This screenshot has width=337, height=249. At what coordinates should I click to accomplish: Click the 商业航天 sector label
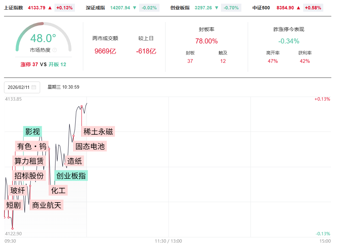[x=47, y=205]
